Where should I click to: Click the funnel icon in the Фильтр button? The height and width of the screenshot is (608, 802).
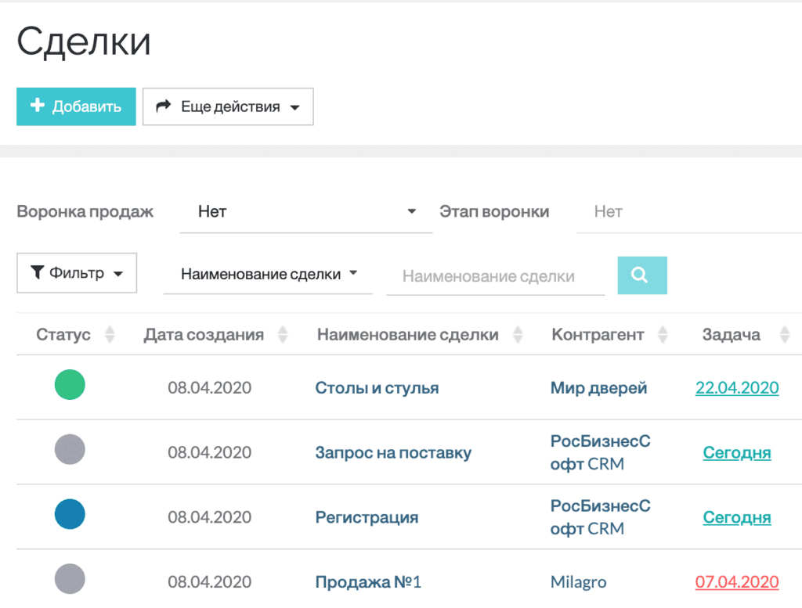[37, 272]
